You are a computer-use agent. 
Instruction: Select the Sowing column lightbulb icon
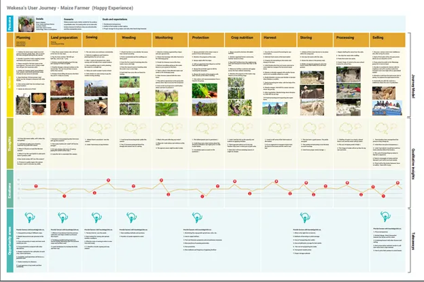(x=96, y=217)
